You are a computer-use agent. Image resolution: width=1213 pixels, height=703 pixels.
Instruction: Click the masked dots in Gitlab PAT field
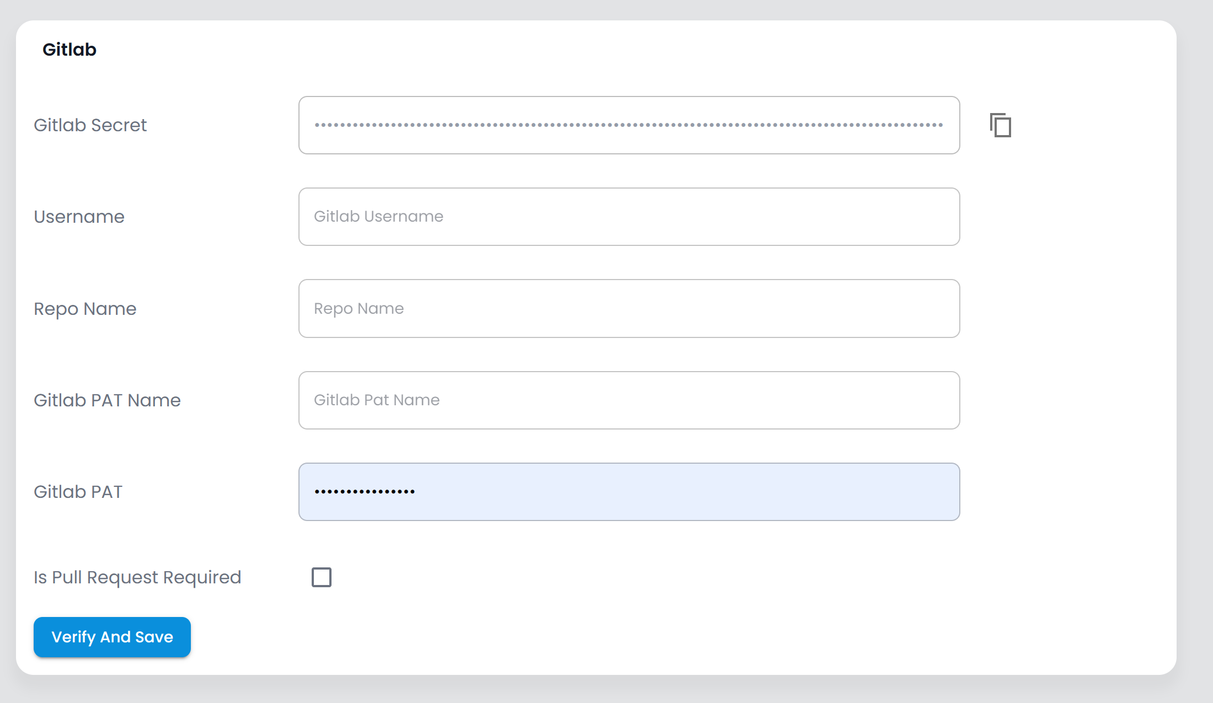pyautogui.click(x=365, y=492)
